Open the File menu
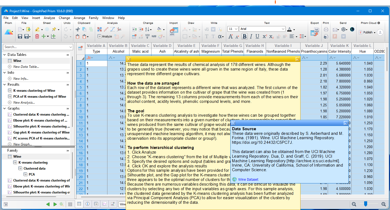 point(6,18)
